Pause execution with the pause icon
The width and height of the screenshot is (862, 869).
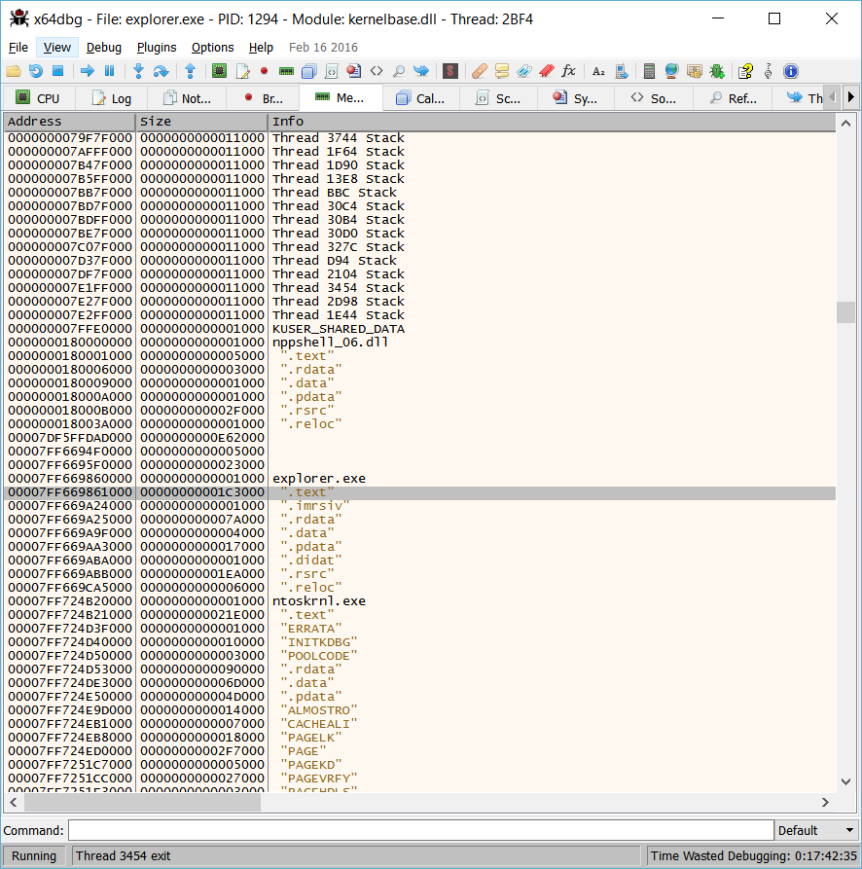tap(110, 71)
